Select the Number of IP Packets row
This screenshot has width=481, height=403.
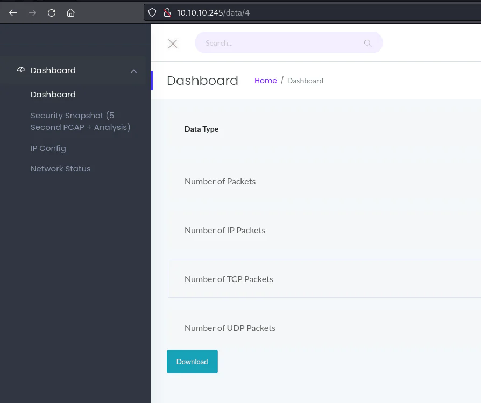click(324, 230)
